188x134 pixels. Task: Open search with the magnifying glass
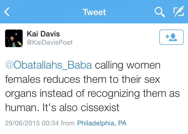coord(160,12)
